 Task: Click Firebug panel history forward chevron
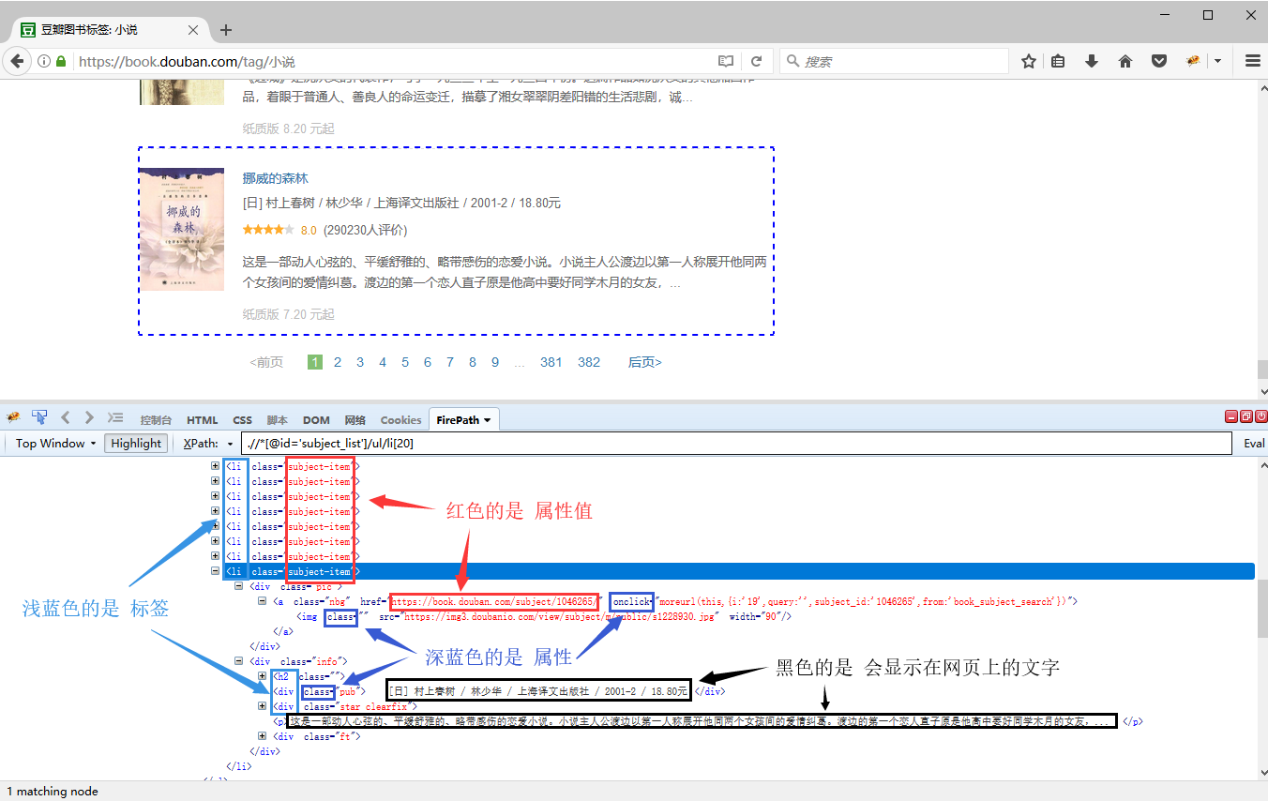(x=89, y=418)
